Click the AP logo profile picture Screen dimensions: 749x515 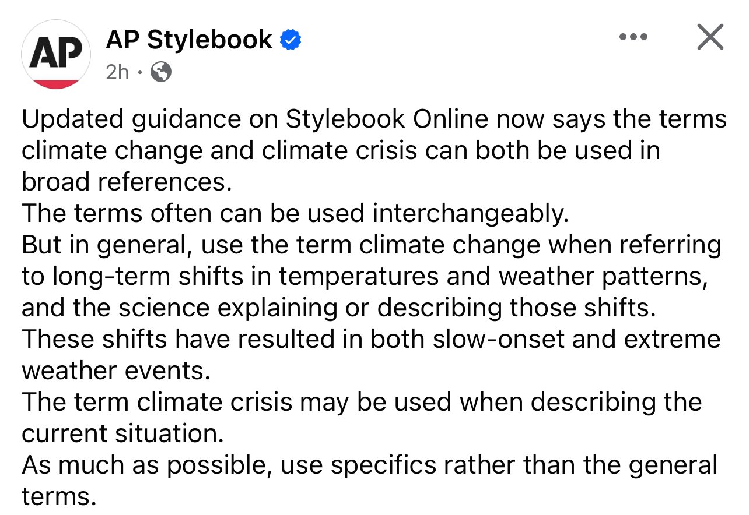click(56, 54)
